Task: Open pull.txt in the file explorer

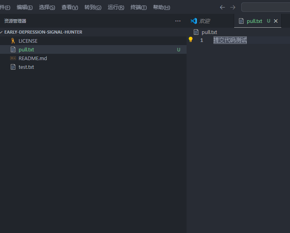Action: [26, 49]
